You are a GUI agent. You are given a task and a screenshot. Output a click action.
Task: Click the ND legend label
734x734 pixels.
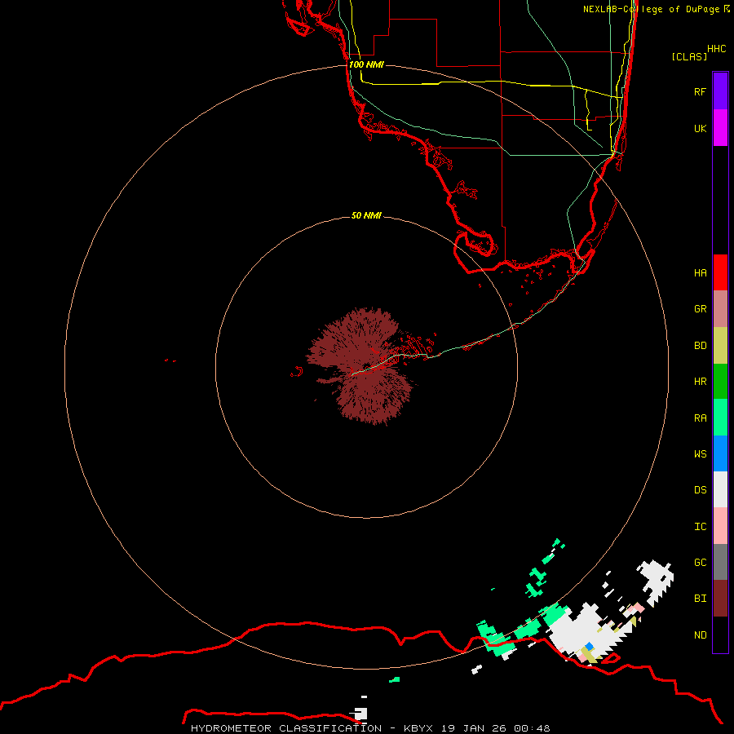[x=700, y=635]
